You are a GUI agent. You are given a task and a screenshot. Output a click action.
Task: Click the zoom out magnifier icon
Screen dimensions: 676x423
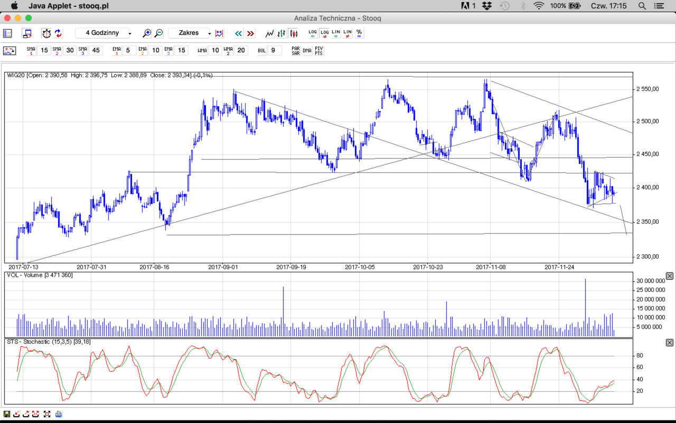158,33
